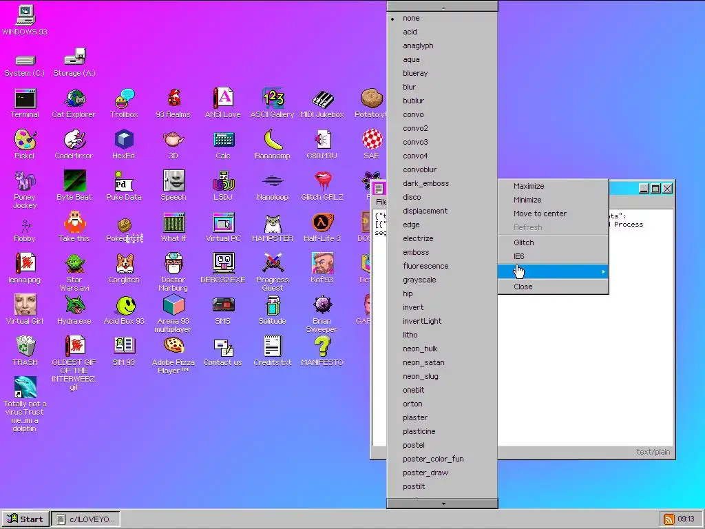Select the 'none' filter option
Screen dimensions: 705x529
(441, 18)
